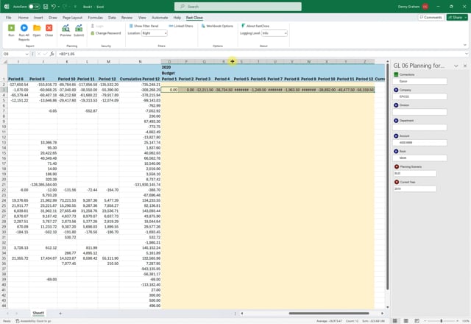Click the red Close report icon
Screen dimensions: 471x324
[x=49, y=28]
